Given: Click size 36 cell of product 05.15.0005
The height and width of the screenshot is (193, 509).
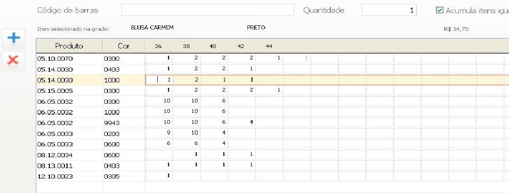Looking at the screenshot, I should pos(159,90).
